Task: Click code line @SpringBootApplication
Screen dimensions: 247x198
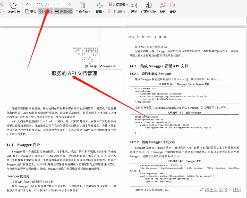Action: 149,120
